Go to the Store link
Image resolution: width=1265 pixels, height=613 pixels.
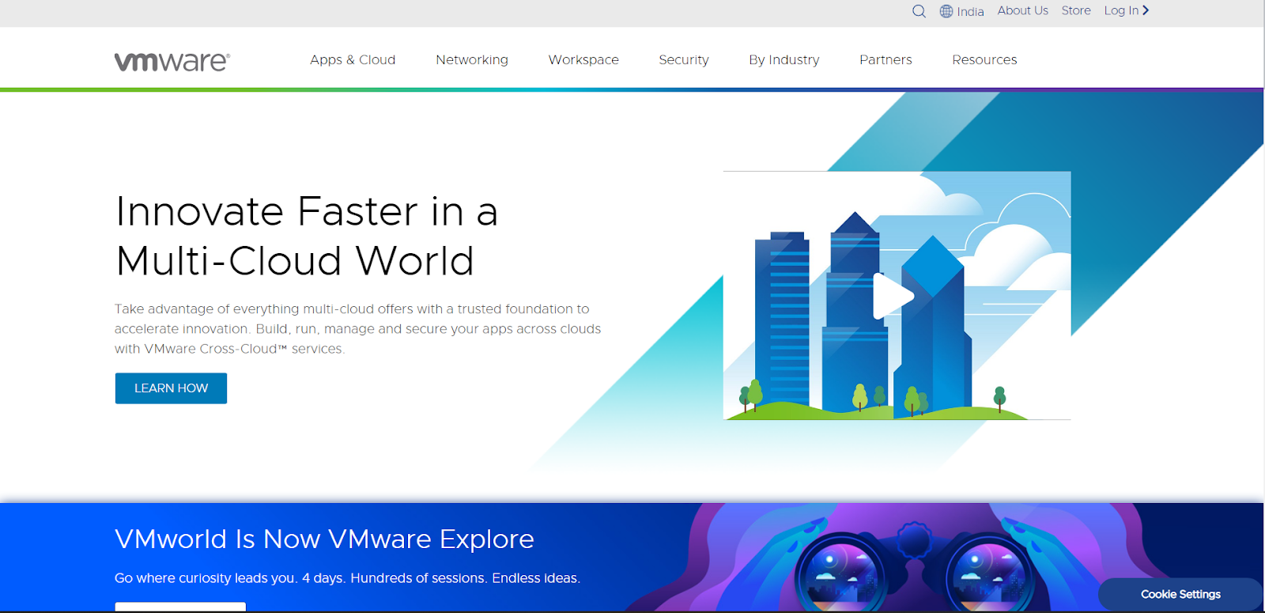[1076, 10]
